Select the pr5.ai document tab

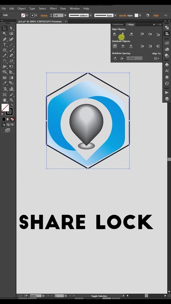(40, 22)
